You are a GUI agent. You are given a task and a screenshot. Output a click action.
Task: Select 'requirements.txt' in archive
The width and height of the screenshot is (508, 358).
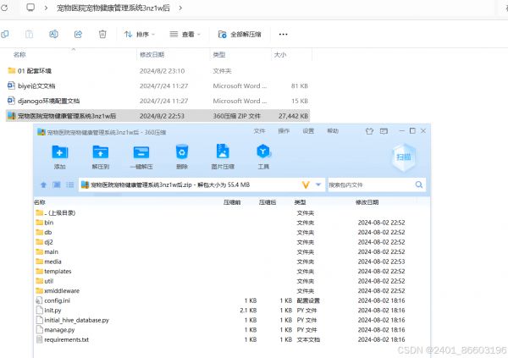pyautogui.click(x=63, y=339)
